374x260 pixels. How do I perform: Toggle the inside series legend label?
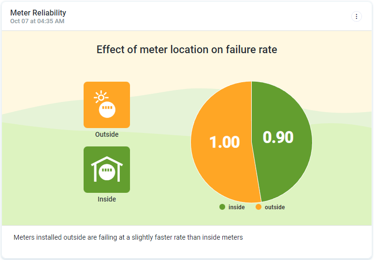tap(237, 207)
